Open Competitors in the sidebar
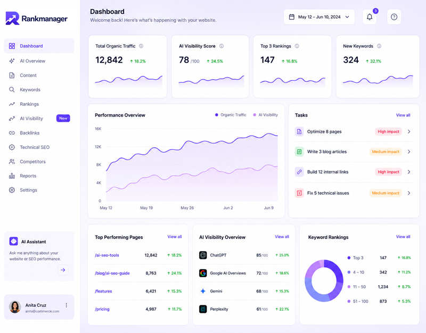Image resolution: width=426 pixels, height=333 pixels. [x=39, y=162]
